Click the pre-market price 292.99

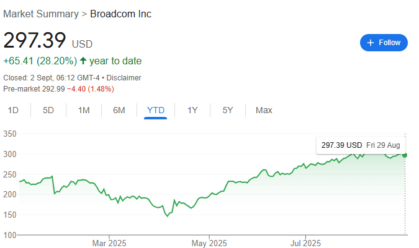(x=53, y=89)
